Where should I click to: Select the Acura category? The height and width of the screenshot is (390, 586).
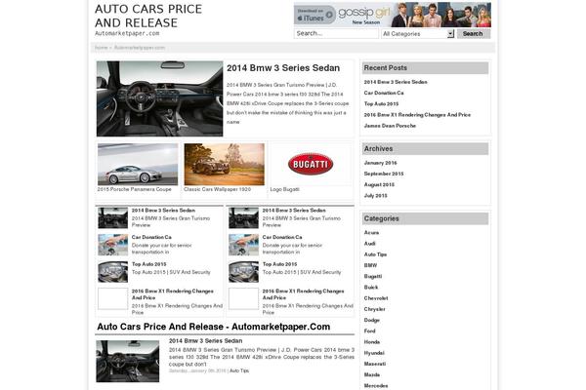371,232
